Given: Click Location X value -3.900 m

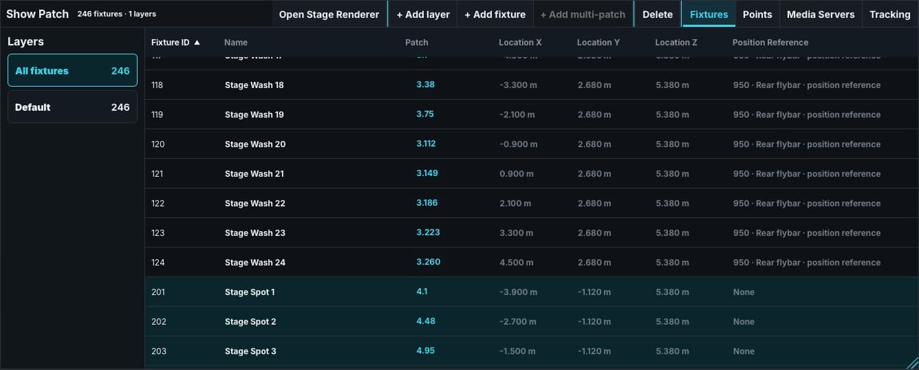Looking at the screenshot, I should pyautogui.click(x=519, y=292).
